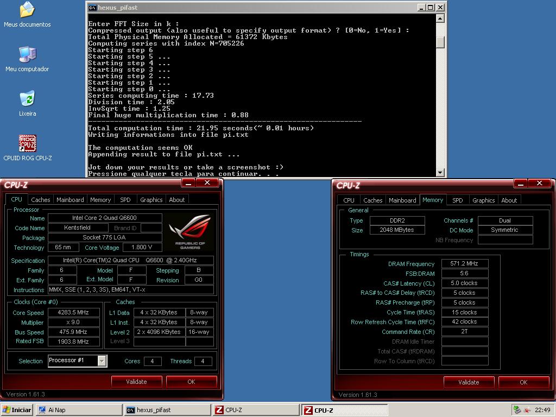Click the Core Speed value 4283.5 MHz
The image size is (556, 417).
(x=73, y=312)
